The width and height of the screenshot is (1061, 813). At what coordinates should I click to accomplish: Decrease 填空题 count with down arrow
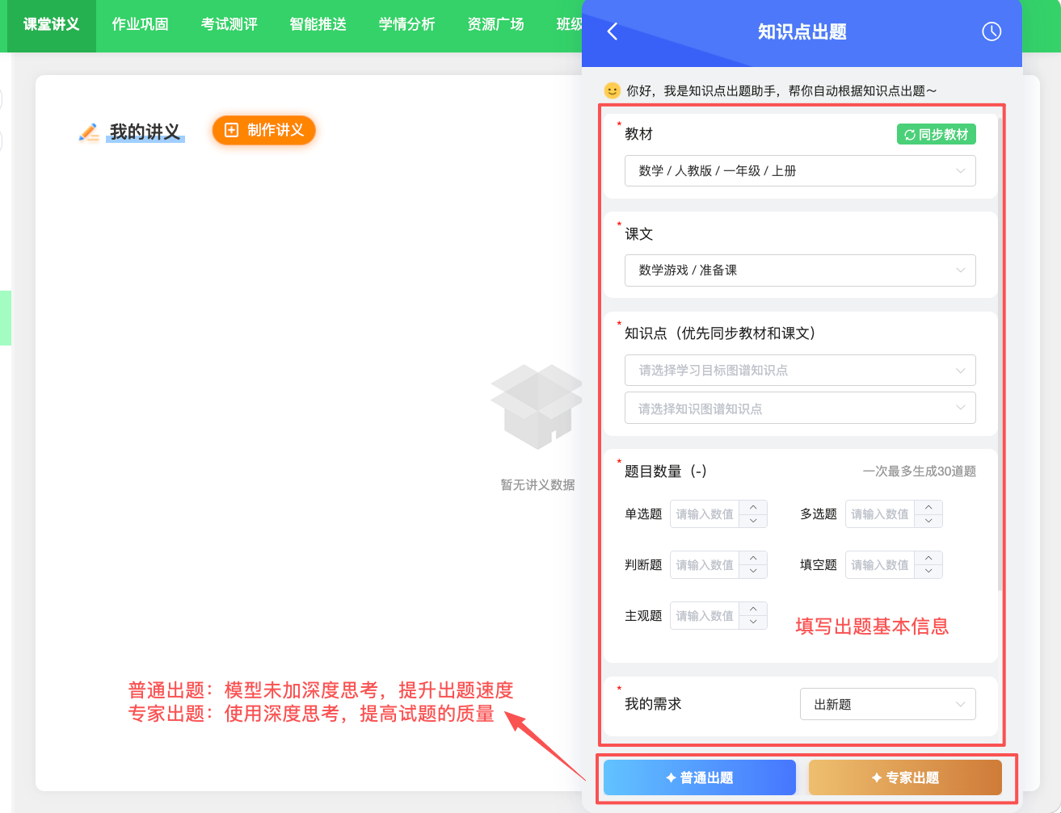tap(928, 572)
